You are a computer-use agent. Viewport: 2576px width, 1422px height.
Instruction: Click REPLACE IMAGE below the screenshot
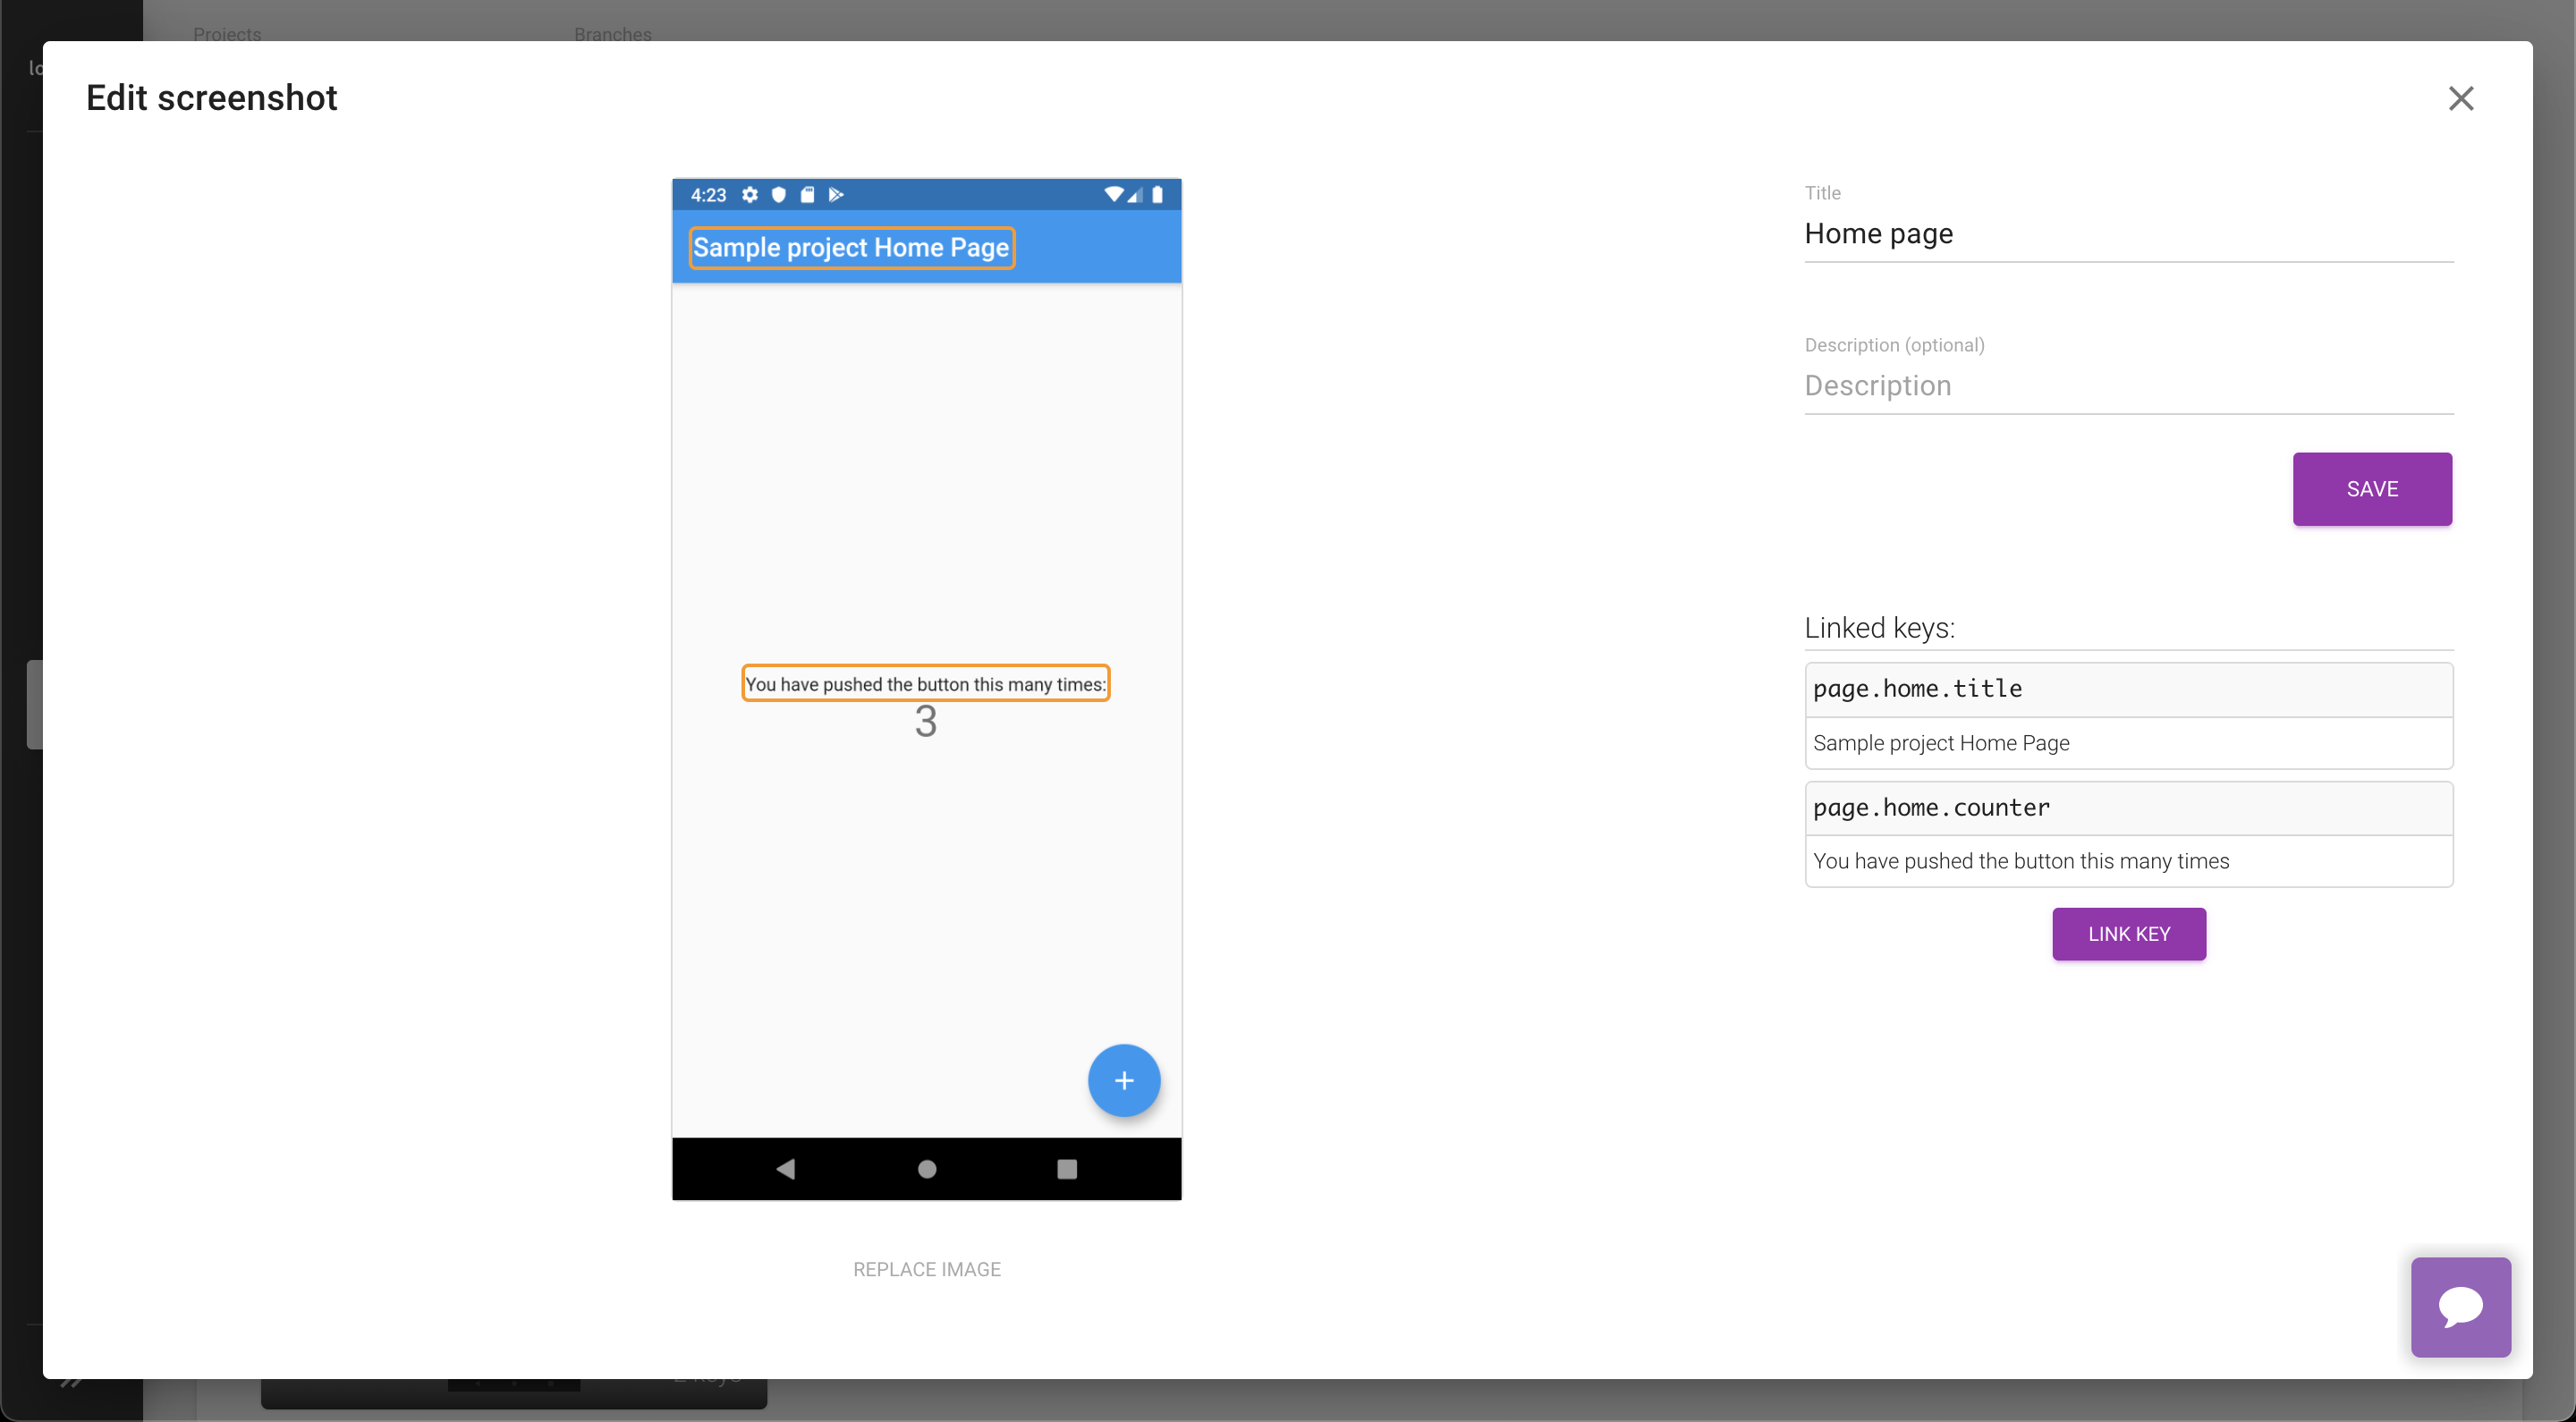(x=926, y=1268)
